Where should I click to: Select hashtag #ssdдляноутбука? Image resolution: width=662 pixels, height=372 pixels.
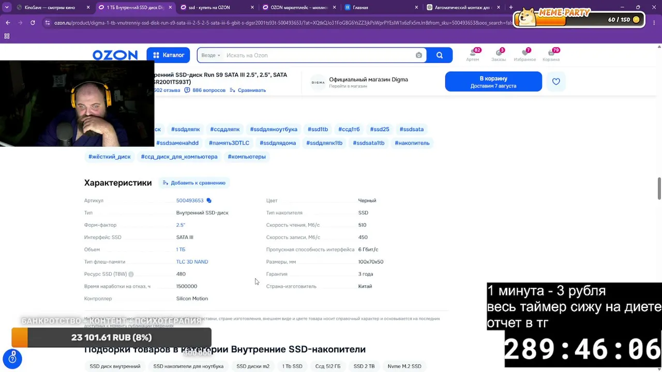tap(274, 129)
